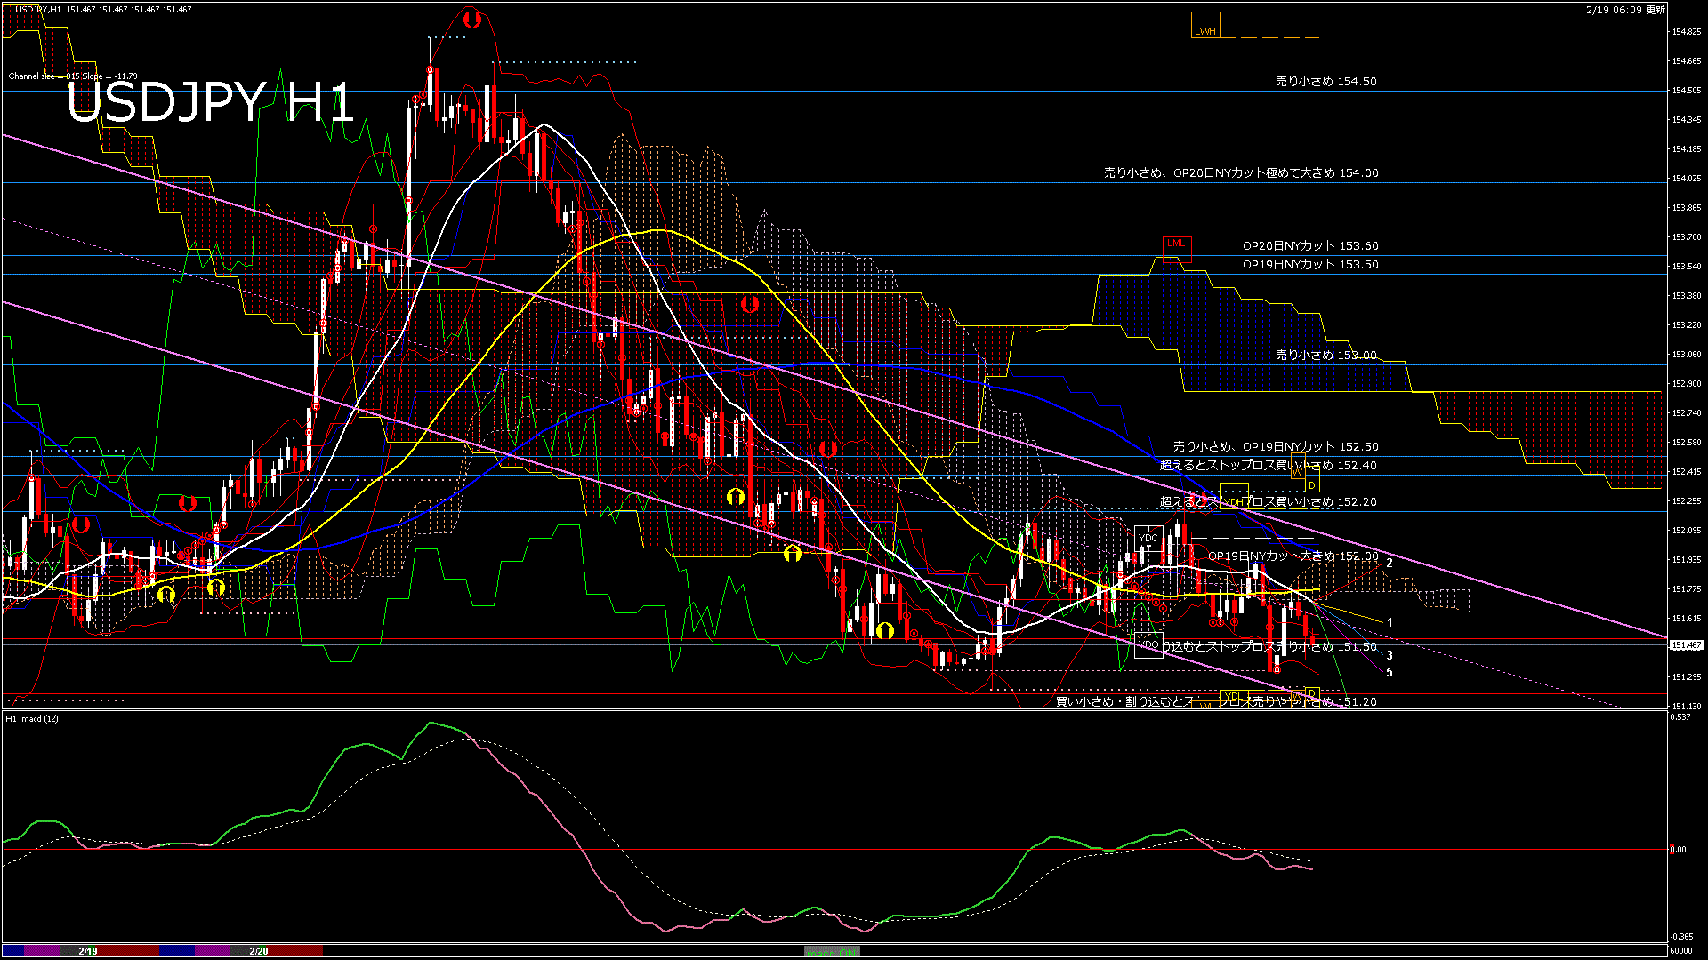Click the red sell arrow above the 154.8 peak
The height and width of the screenshot is (960, 1708).
coord(471,18)
